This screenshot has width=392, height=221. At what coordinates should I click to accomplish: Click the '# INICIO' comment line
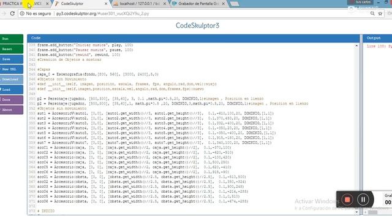tap(46, 211)
